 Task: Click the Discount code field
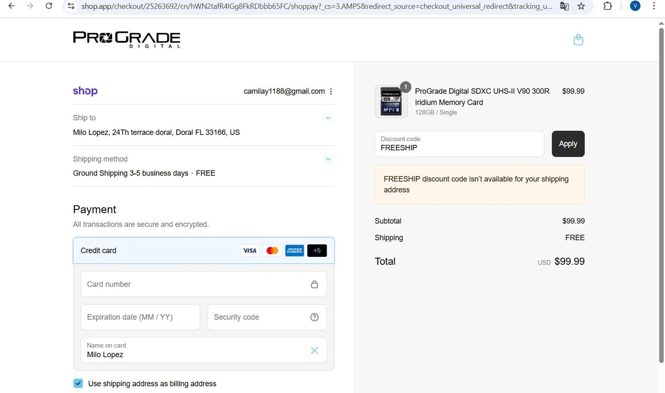[459, 144]
